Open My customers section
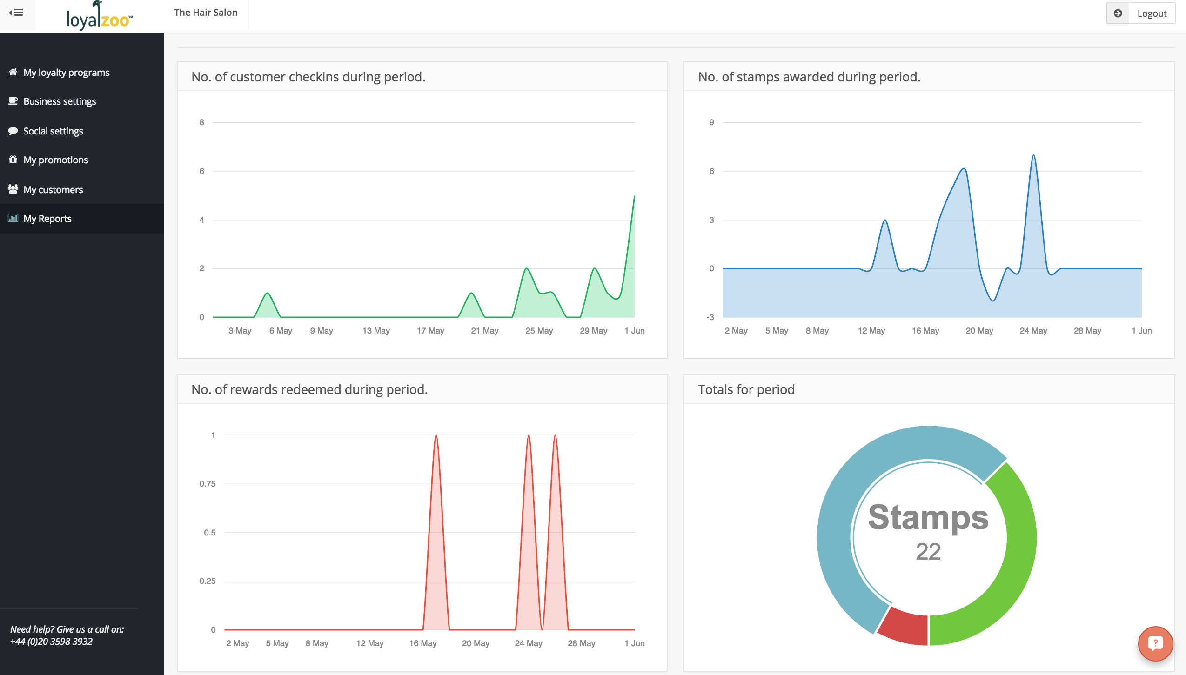 point(53,190)
